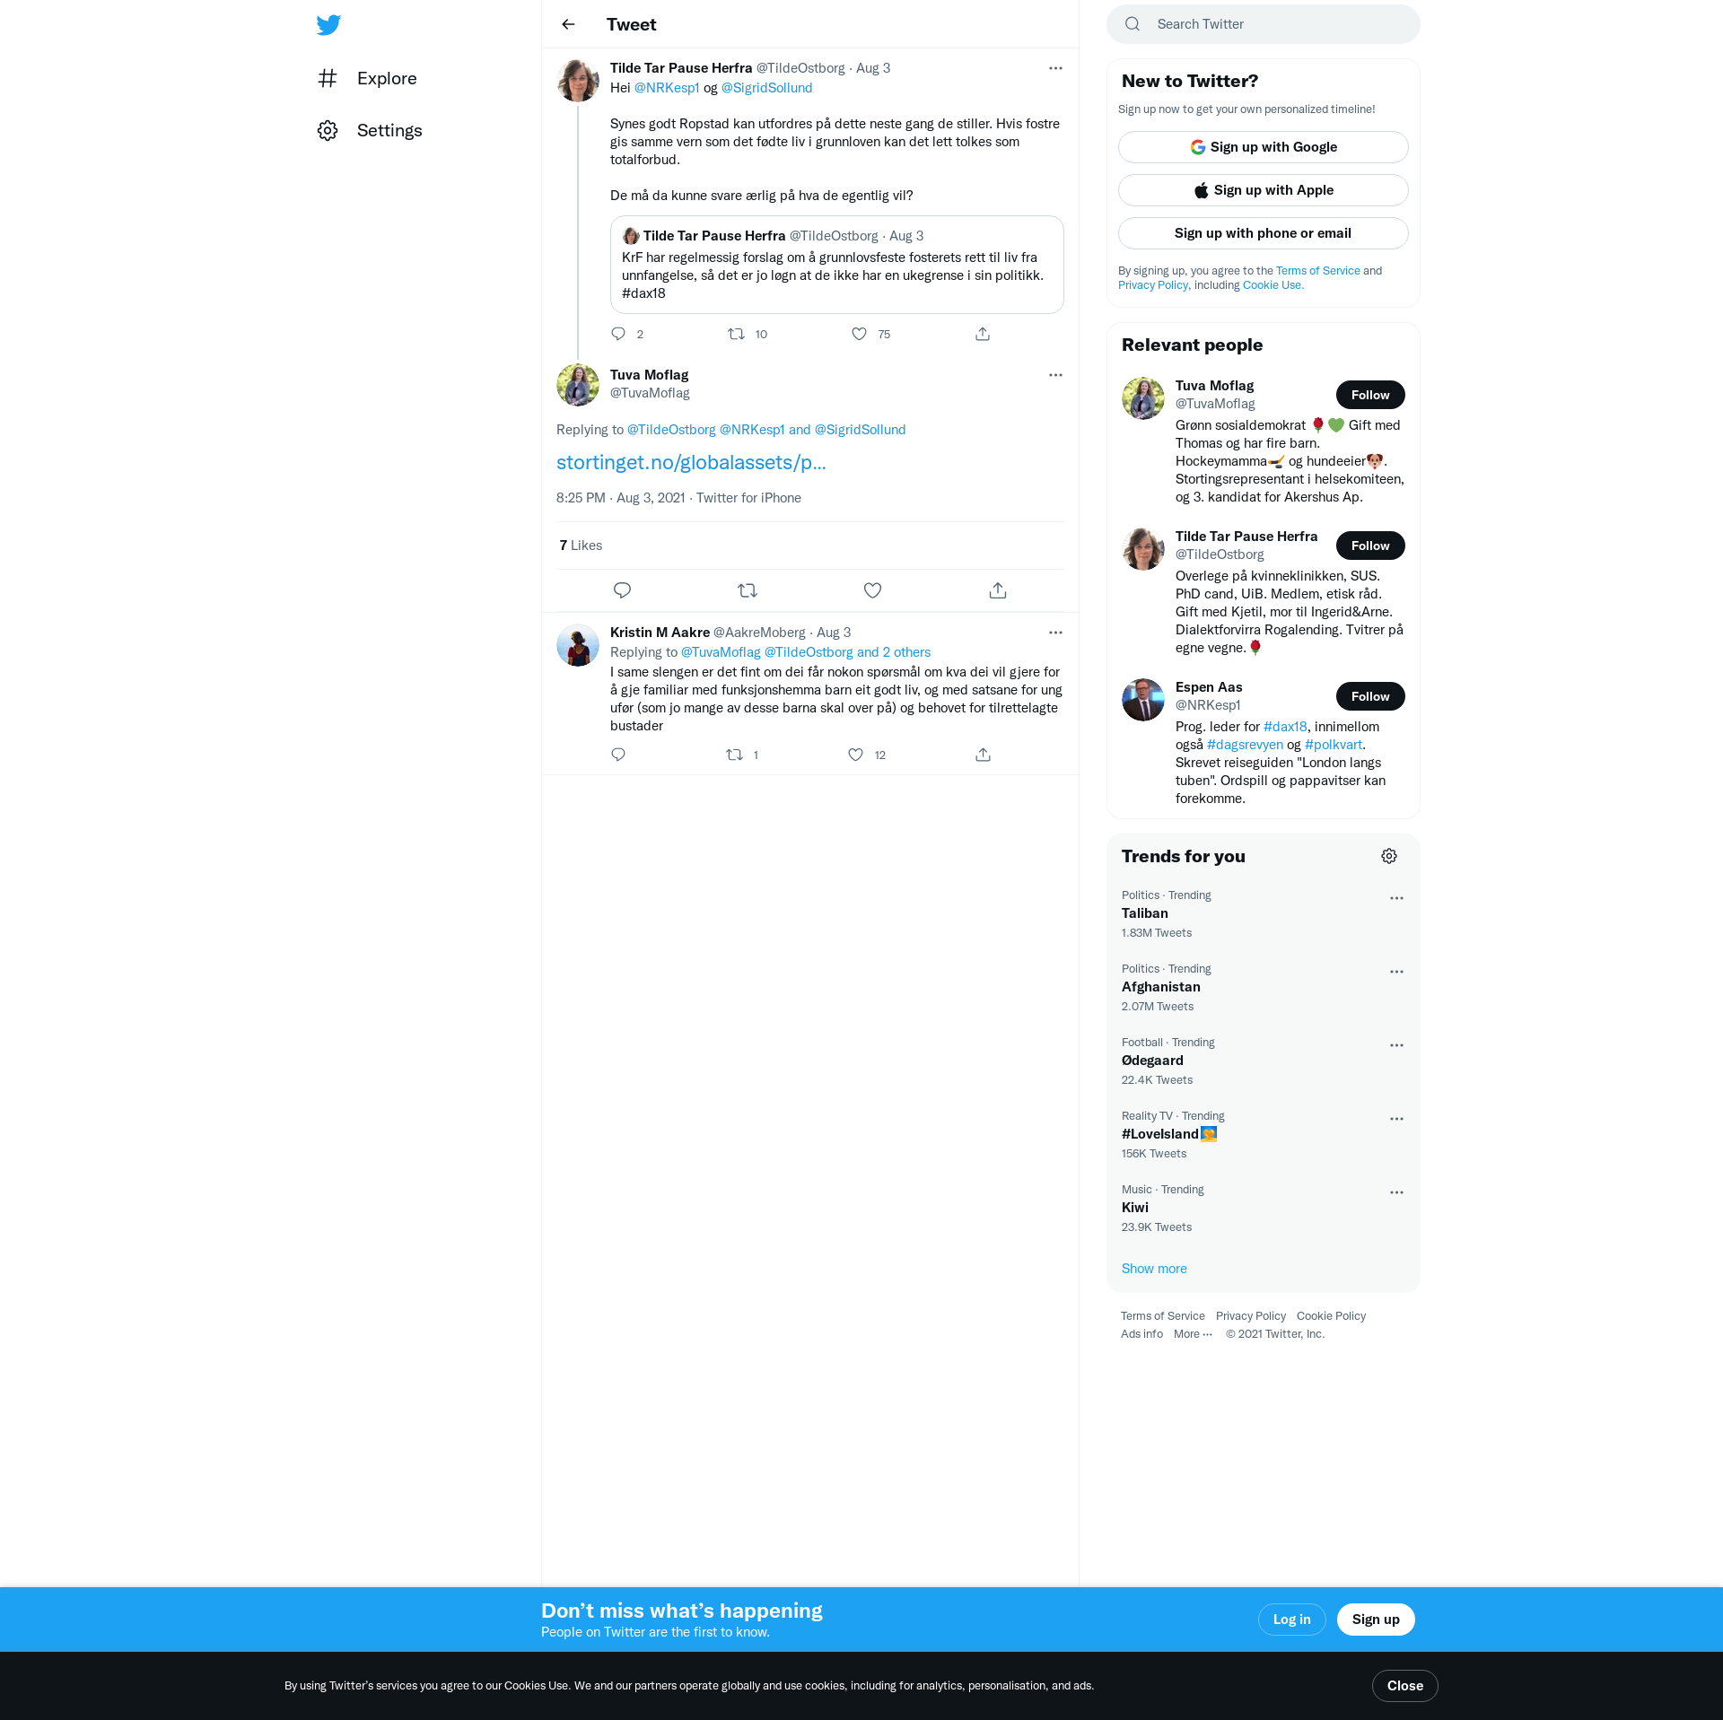The height and width of the screenshot is (1720, 1723).
Task: Open @SigridSollund mention in Tilde's tweet
Action: (x=767, y=88)
